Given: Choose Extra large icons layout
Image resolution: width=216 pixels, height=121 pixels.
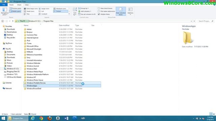Looking at the screenshot, I should coord(31,8).
